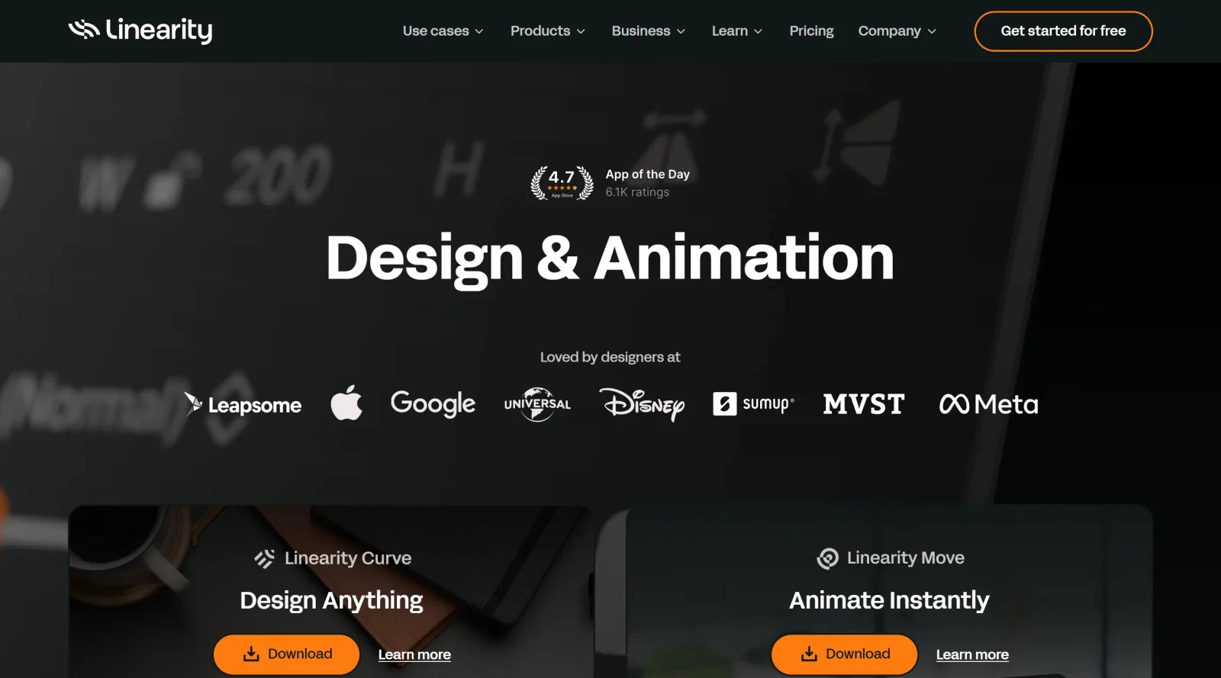Click the Apple logo
Screen dimensions: 1221x678
(x=346, y=403)
